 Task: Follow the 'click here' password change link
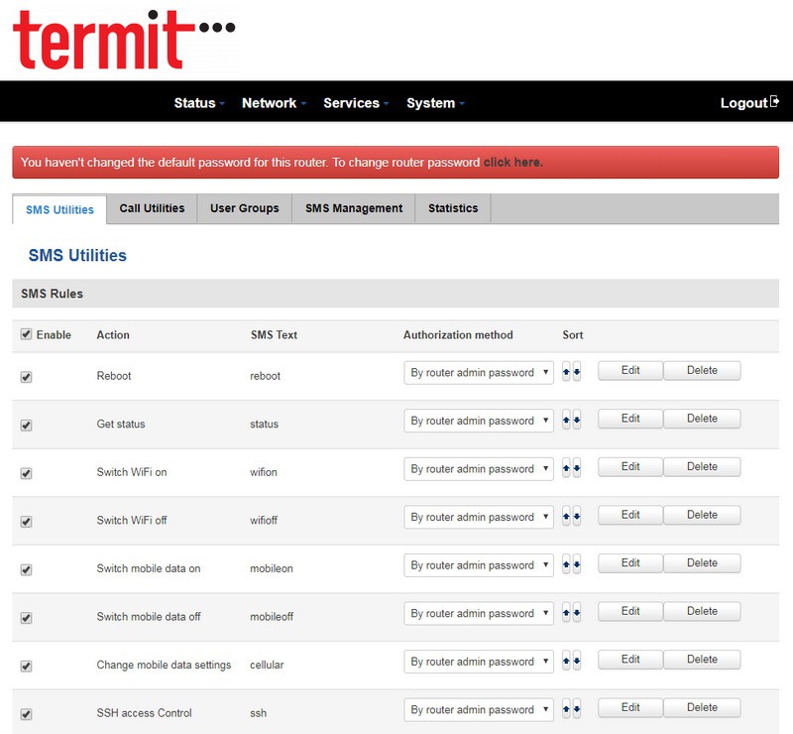coord(512,163)
